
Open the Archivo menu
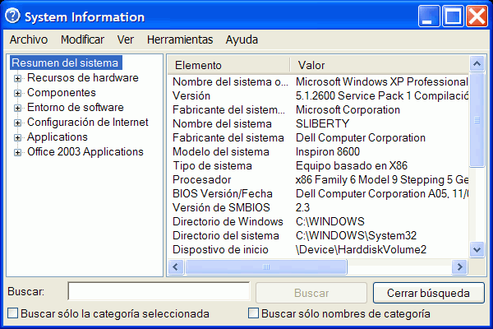[29, 39]
